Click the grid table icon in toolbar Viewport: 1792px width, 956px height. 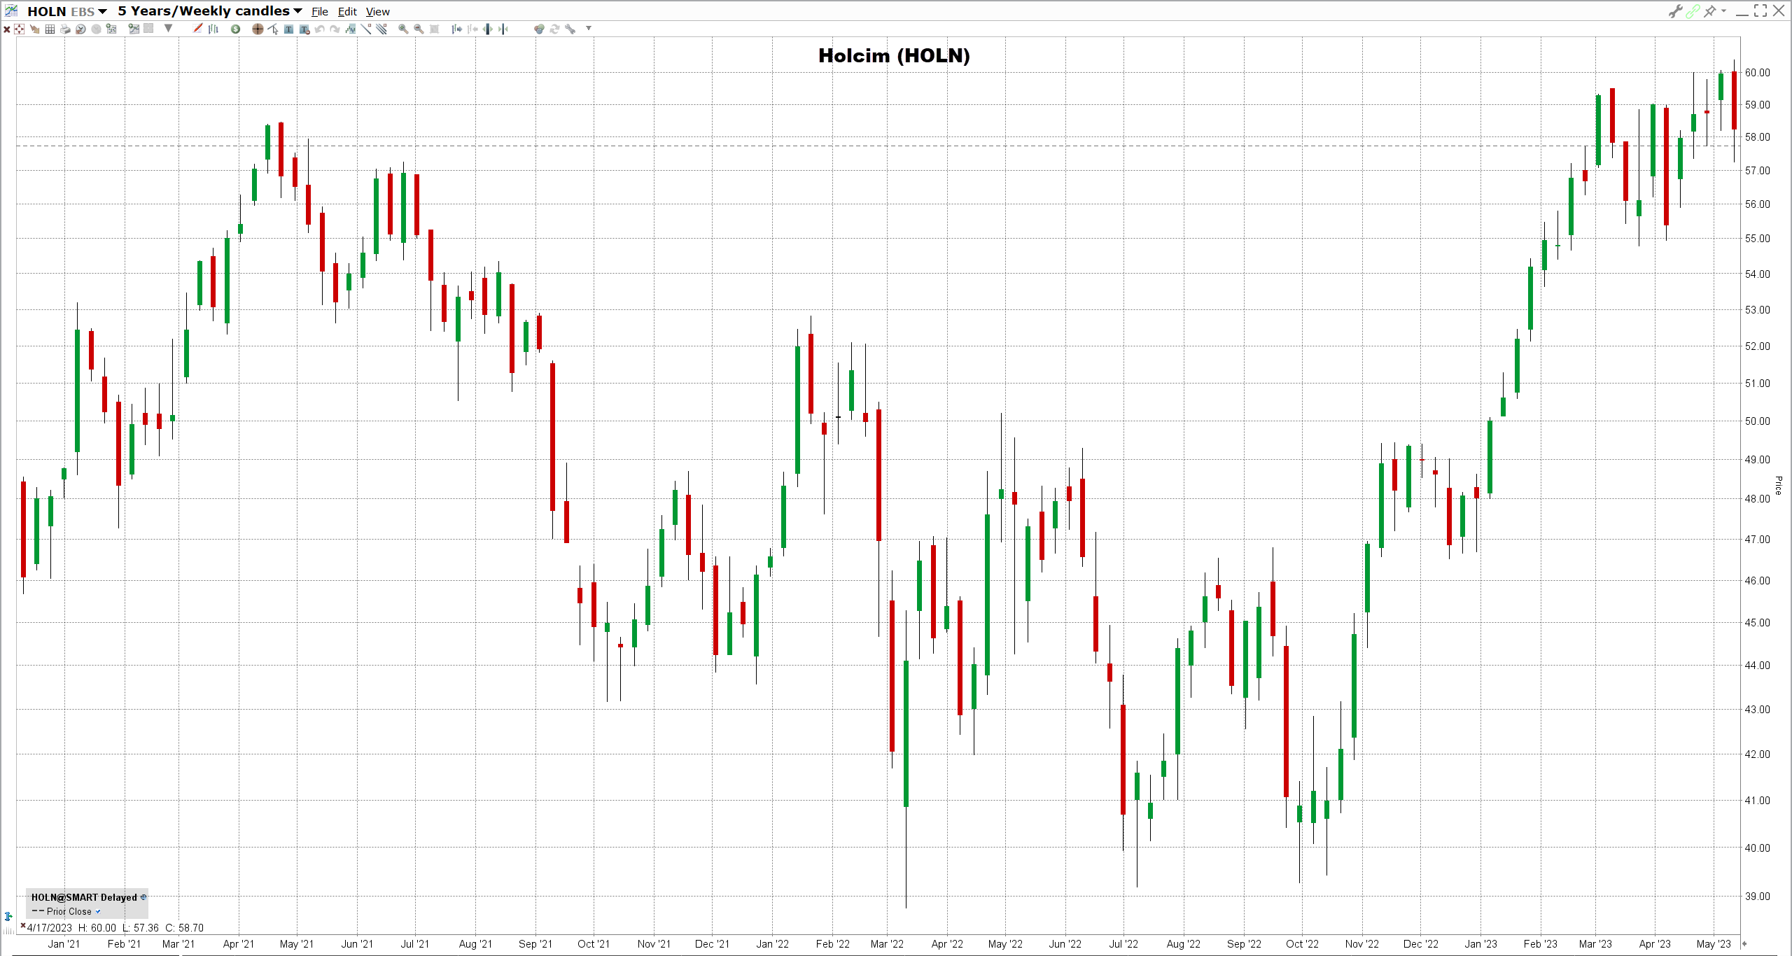(x=50, y=29)
